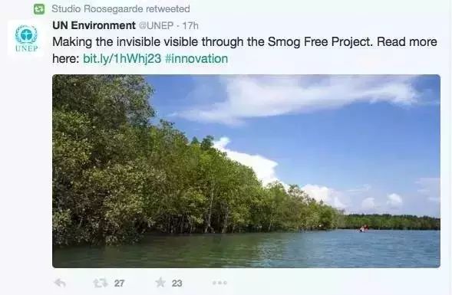Image resolution: width=452 pixels, height=295 pixels.
Task: Favorite the tweet with the star icon
Action: [x=160, y=283]
